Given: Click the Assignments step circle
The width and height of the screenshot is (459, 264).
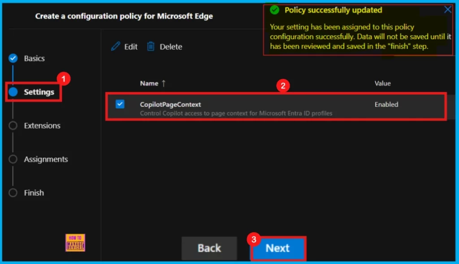Looking at the screenshot, I should click(x=13, y=159).
